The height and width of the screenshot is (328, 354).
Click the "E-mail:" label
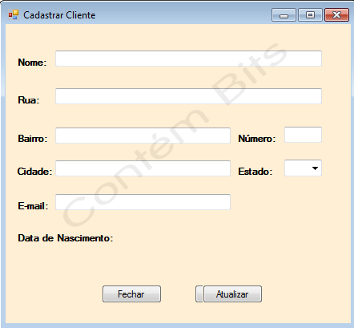point(33,206)
